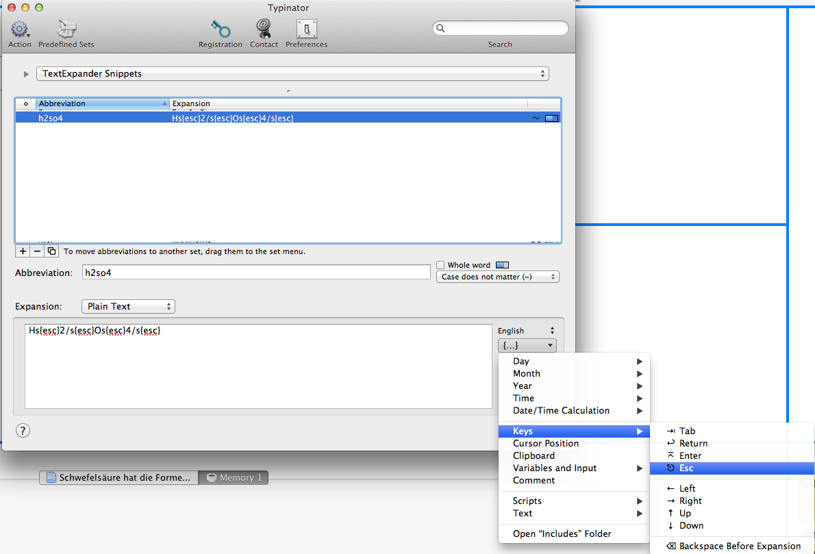Switch to the Memory 1 tab
815x554 pixels.
[234, 478]
